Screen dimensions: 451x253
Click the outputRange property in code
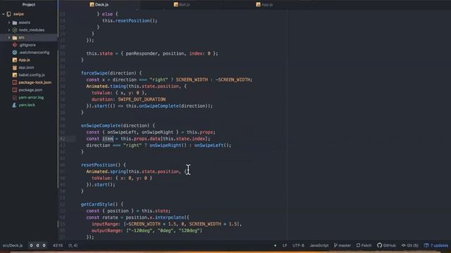pyautogui.click(x=106, y=231)
